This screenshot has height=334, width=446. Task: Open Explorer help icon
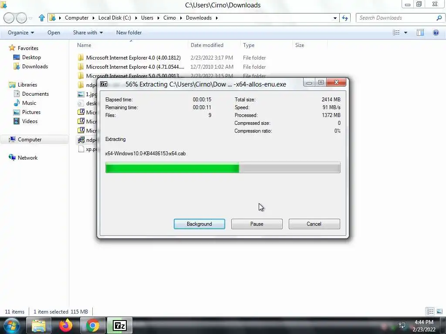[436, 32]
